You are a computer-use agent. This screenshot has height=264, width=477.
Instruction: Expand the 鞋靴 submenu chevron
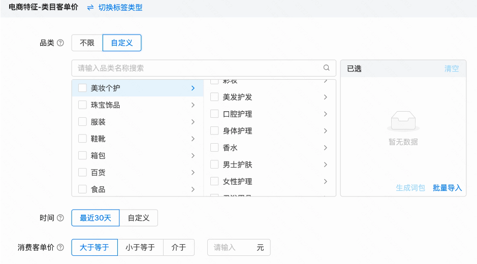193,139
